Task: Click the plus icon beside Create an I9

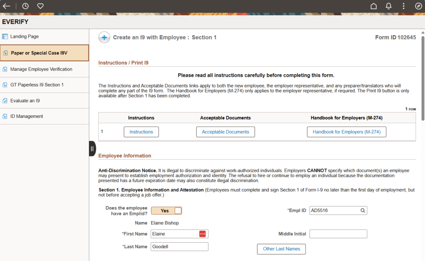Action: 104,37
